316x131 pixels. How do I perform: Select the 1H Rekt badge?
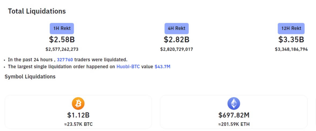(62, 28)
